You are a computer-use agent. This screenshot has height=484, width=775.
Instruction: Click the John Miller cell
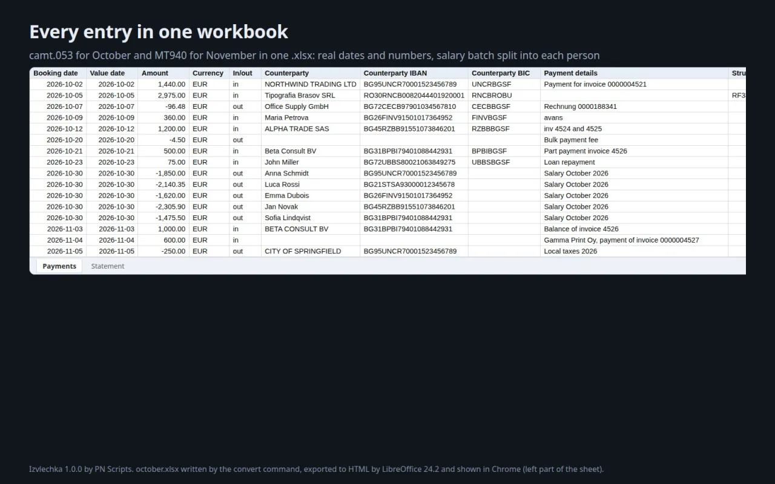(x=311, y=162)
